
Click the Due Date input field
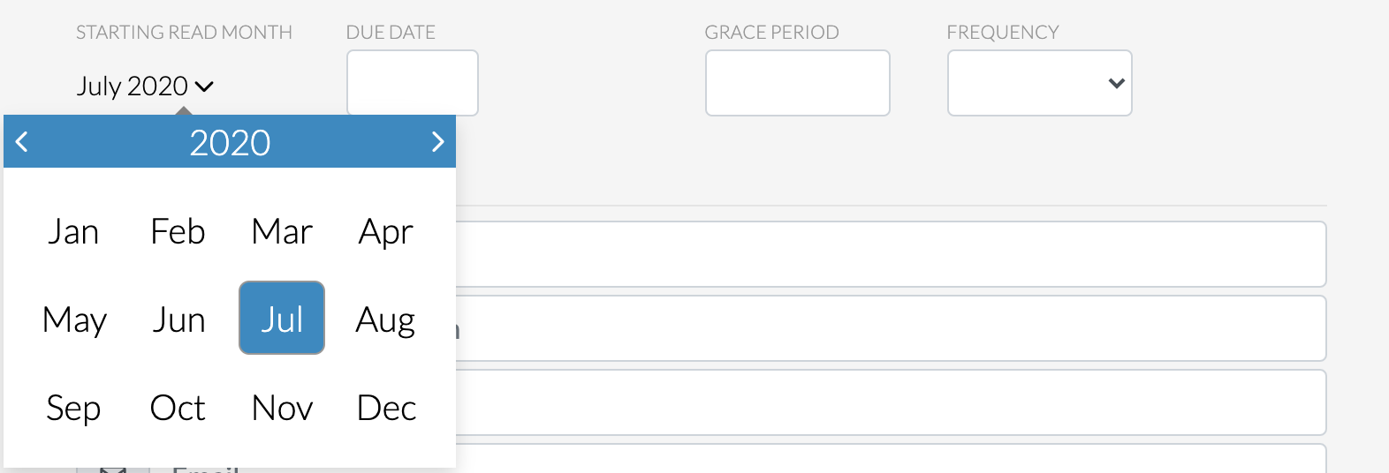tap(413, 83)
